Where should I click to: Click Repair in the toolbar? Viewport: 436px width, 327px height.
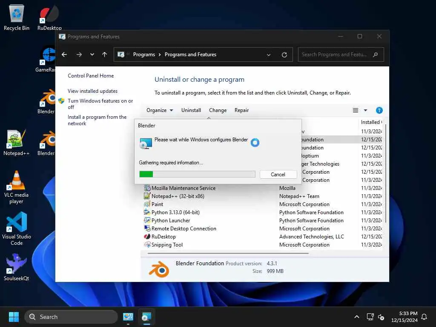tap(242, 110)
